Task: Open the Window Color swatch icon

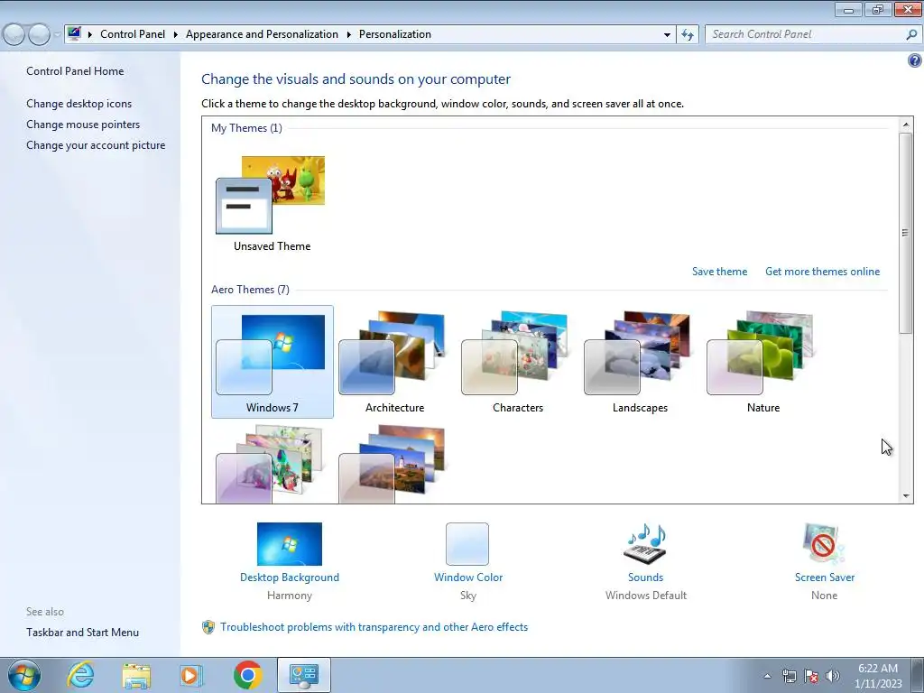Action: 467,544
